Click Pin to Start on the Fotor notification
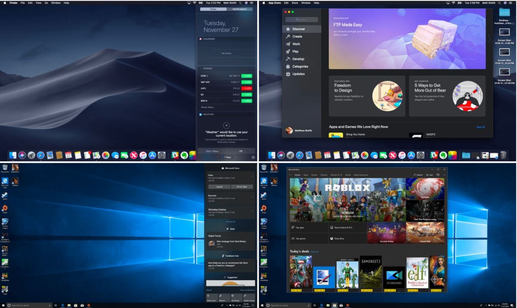Image resolution: width=517 pixels, height=308 pixels. click(x=242, y=187)
